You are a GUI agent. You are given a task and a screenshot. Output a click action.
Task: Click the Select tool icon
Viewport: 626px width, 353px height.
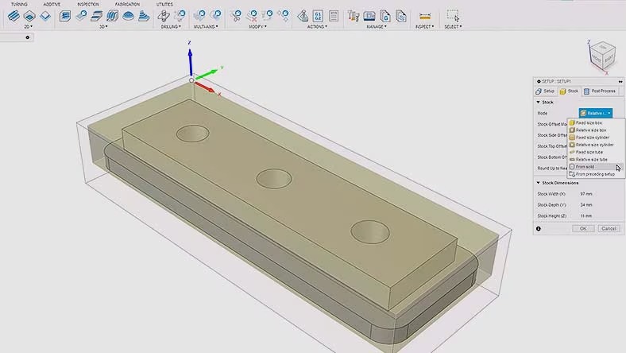click(x=452, y=15)
